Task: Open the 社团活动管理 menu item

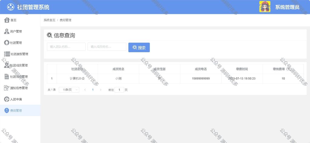Action: 20,77
